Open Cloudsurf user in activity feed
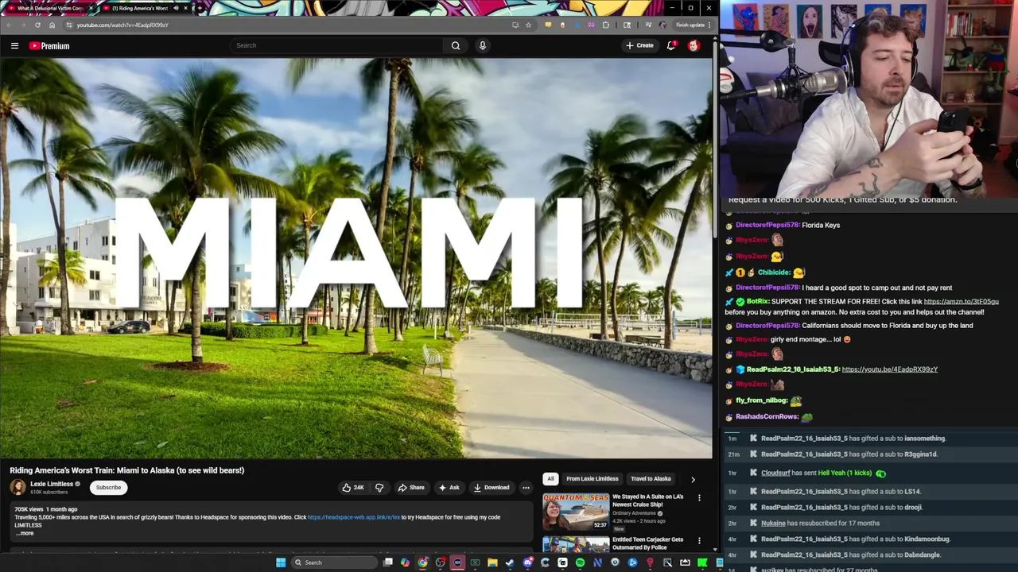Image resolution: width=1018 pixels, height=572 pixels. click(x=775, y=473)
